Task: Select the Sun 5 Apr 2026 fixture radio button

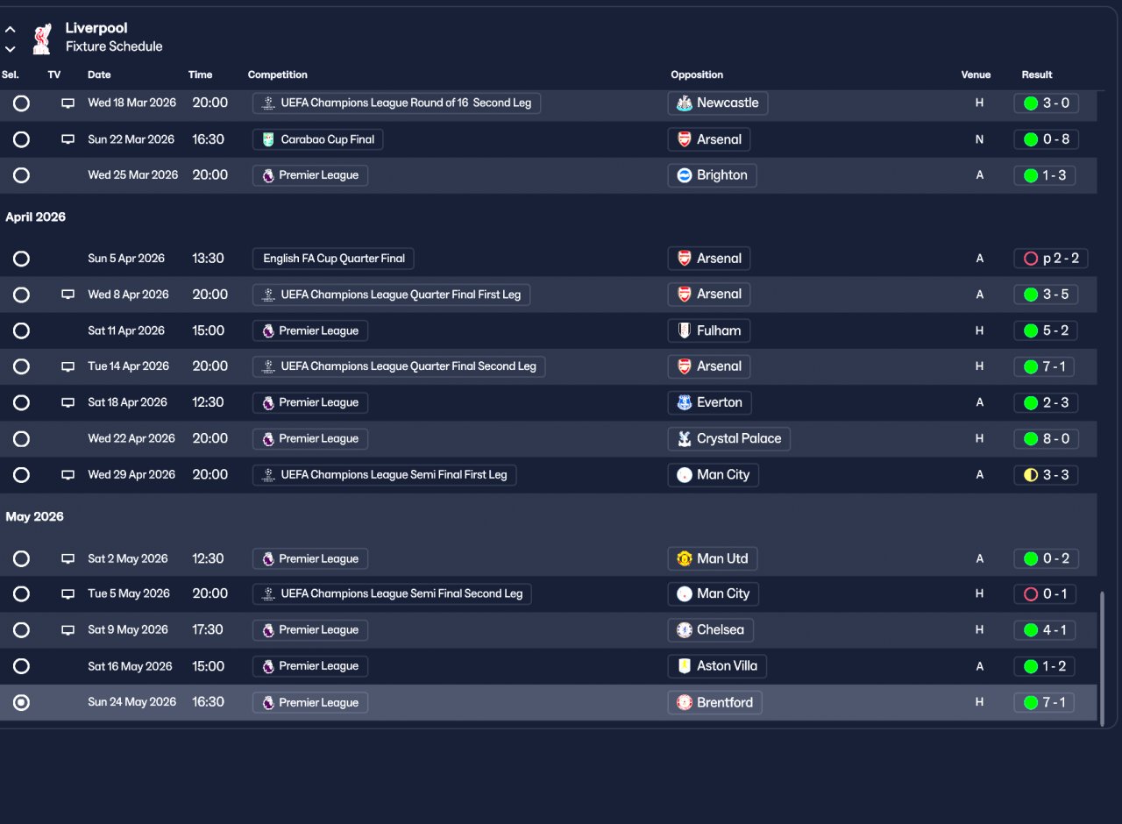Action: [21, 259]
